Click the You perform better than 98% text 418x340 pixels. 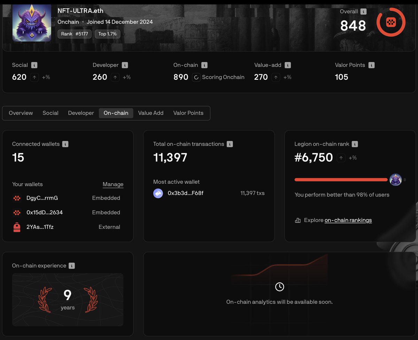tap(342, 195)
